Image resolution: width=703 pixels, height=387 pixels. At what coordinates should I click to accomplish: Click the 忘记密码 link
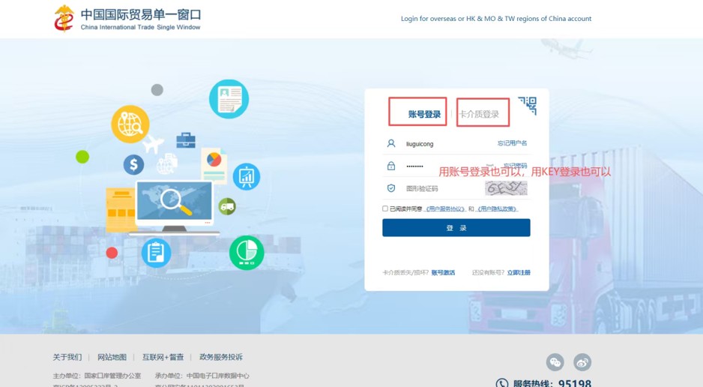pyautogui.click(x=515, y=166)
